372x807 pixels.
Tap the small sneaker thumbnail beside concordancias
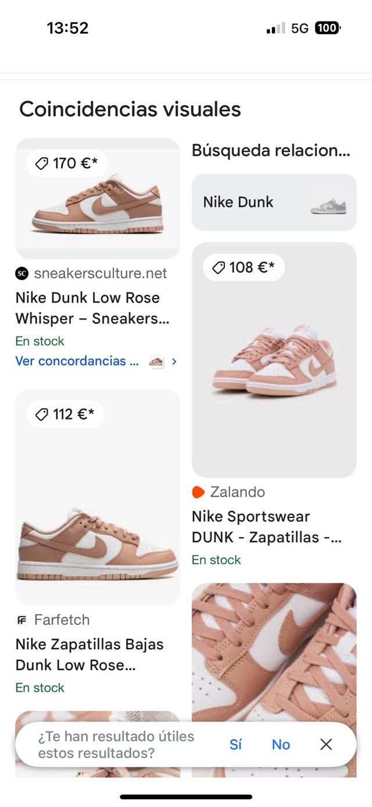(156, 361)
